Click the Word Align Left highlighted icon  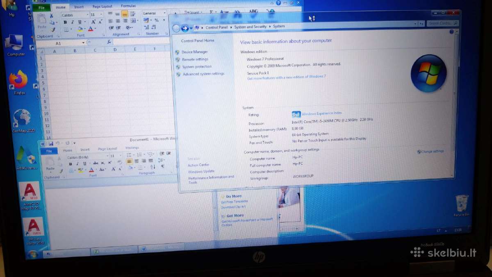(130, 161)
